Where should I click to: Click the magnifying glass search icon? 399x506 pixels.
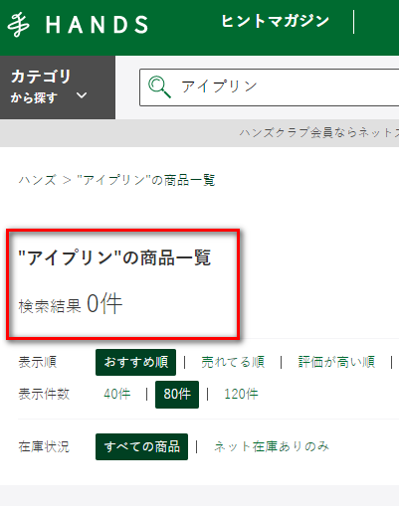click(x=159, y=86)
